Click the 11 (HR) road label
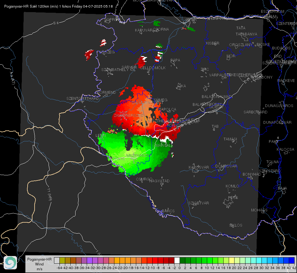 click(49, 194)
